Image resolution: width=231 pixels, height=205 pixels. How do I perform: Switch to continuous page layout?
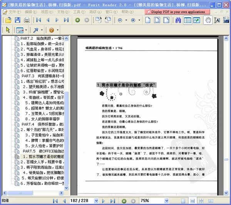click(192, 201)
